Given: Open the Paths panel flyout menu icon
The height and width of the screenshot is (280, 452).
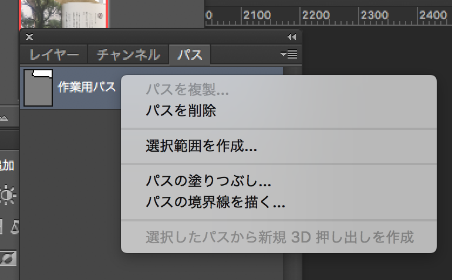Looking at the screenshot, I should coord(289,54).
